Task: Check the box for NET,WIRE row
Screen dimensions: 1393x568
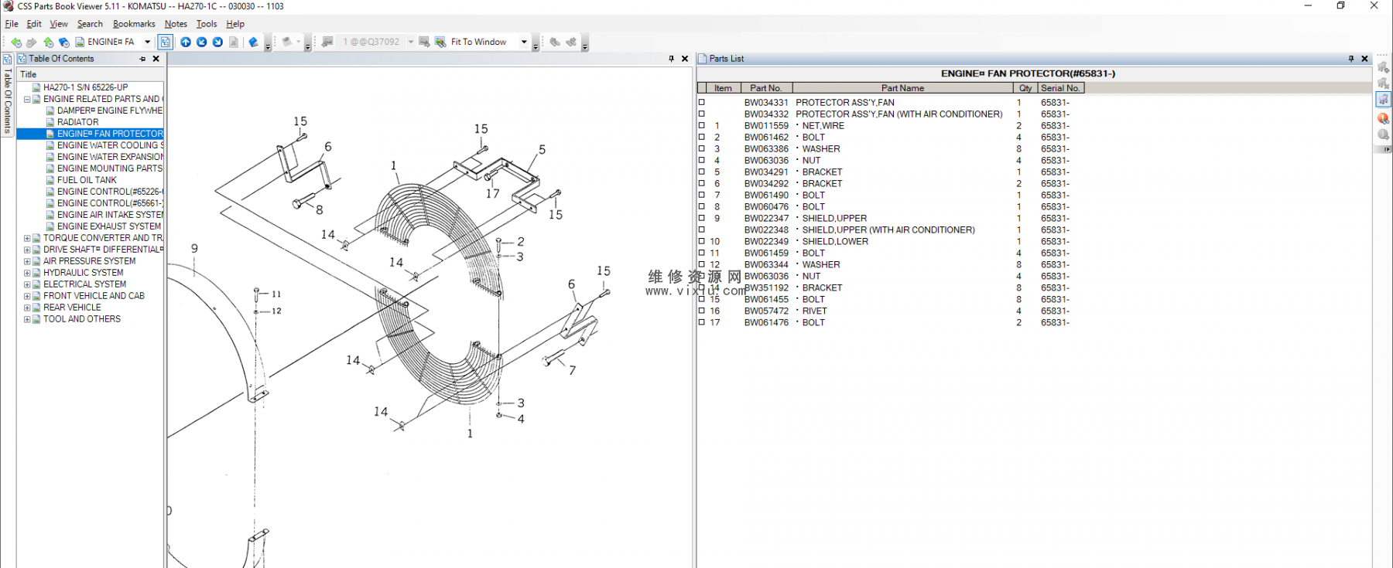Action: pyautogui.click(x=702, y=125)
